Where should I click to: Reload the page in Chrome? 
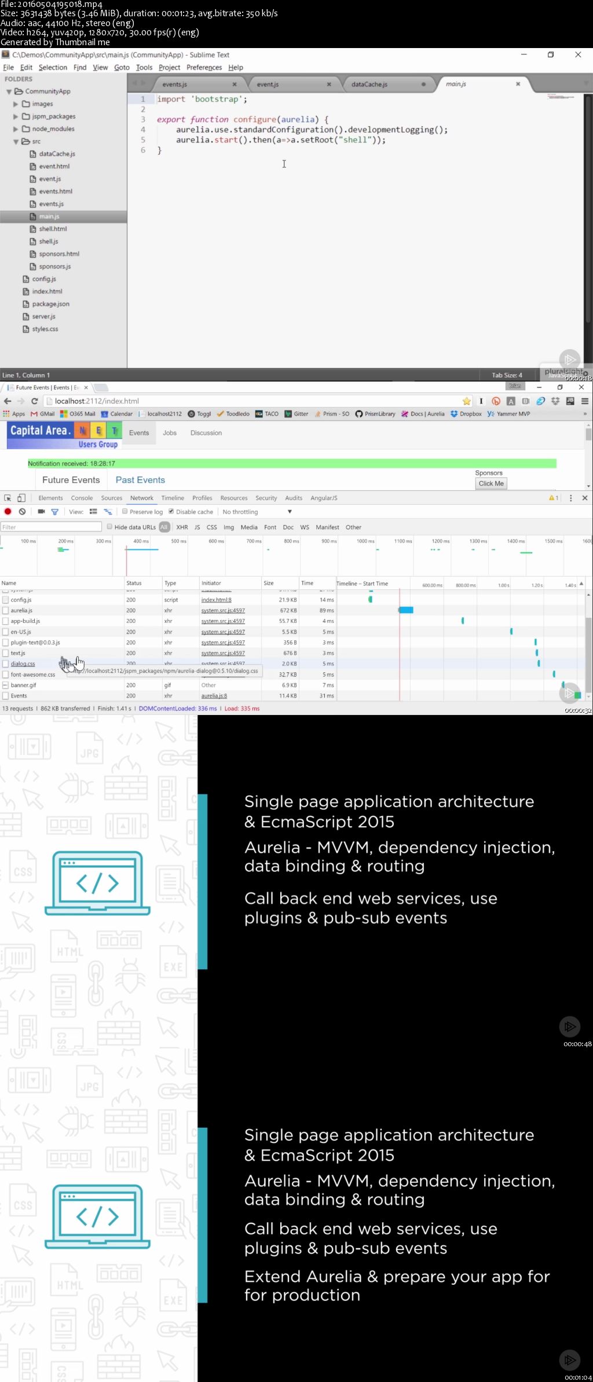pyautogui.click(x=35, y=401)
